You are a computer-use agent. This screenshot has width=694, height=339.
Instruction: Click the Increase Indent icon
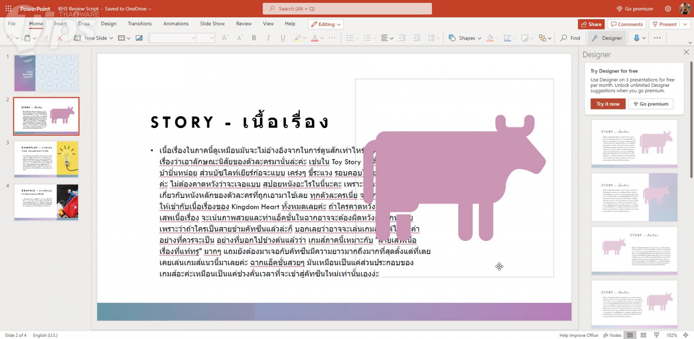[417, 38]
